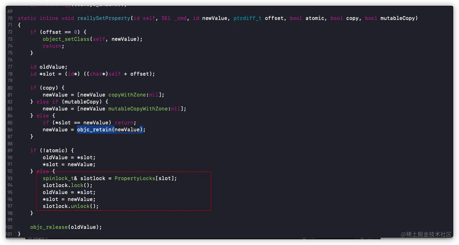Click gutter line number 77
This screenshot has height=245, width=459.
coord(9,67)
